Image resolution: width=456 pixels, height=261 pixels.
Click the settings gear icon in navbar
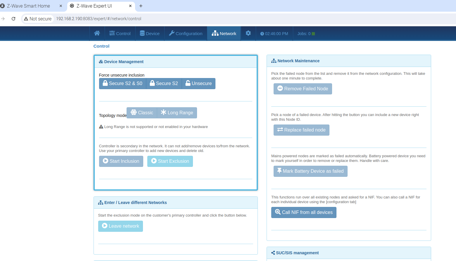click(x=248, y=33)
